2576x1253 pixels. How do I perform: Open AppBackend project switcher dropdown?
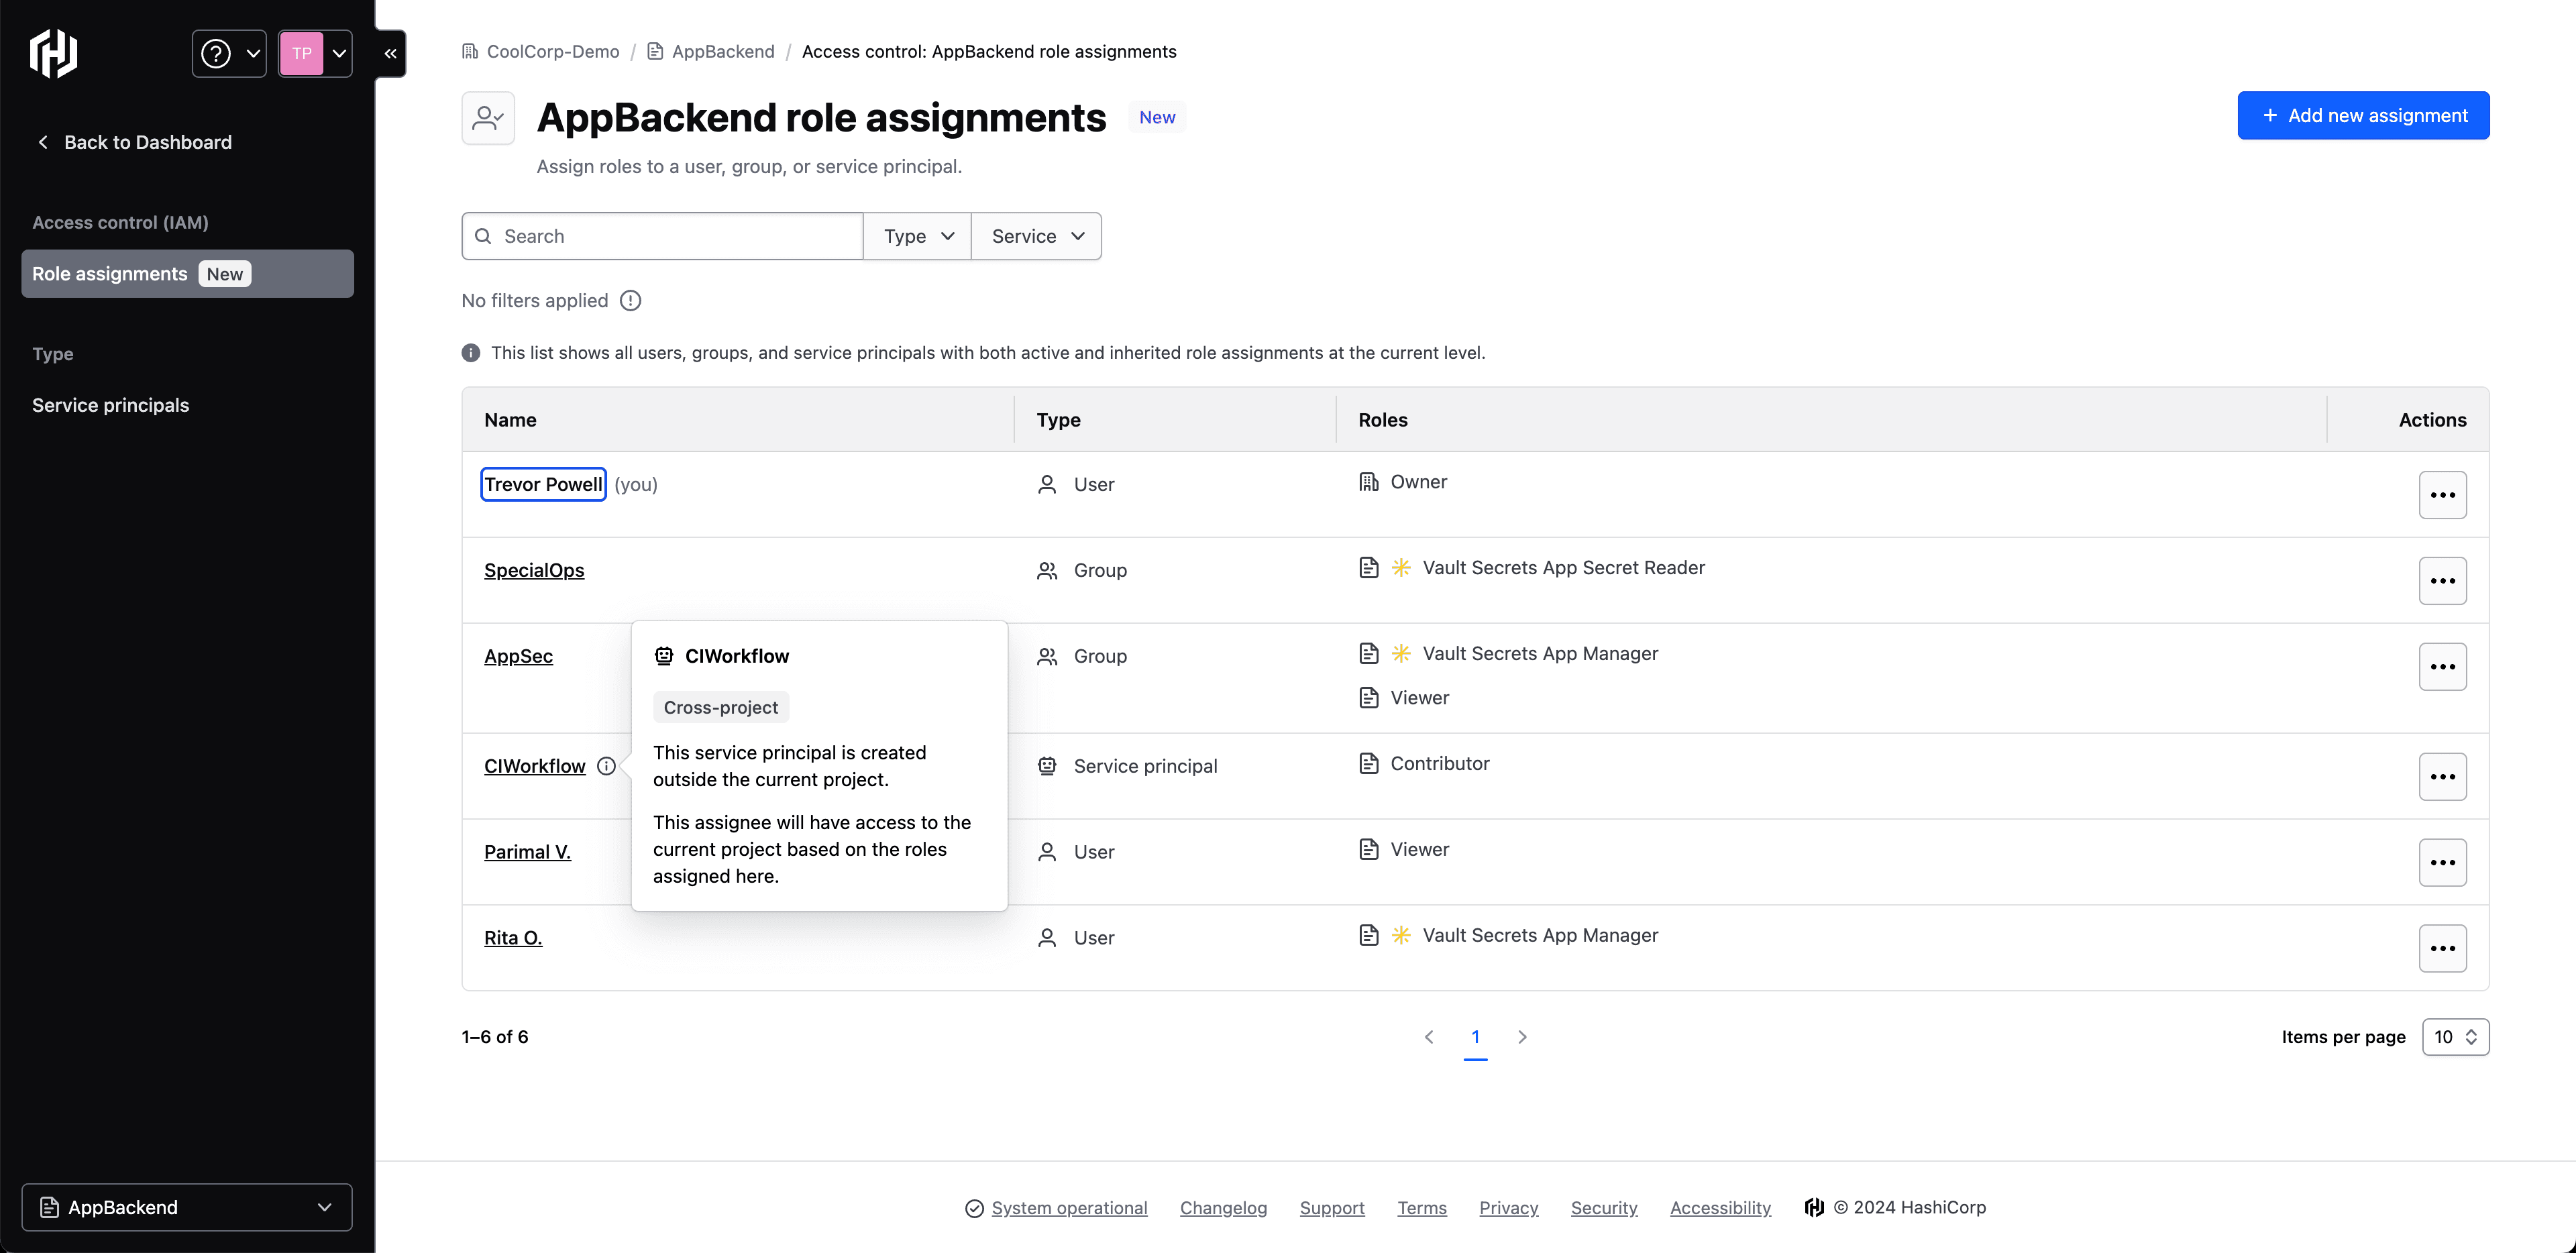(x=187, y=1207)
